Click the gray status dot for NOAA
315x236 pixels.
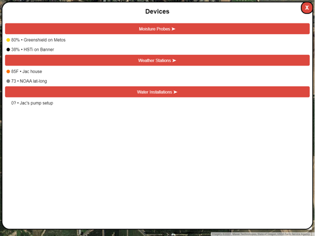8,81
